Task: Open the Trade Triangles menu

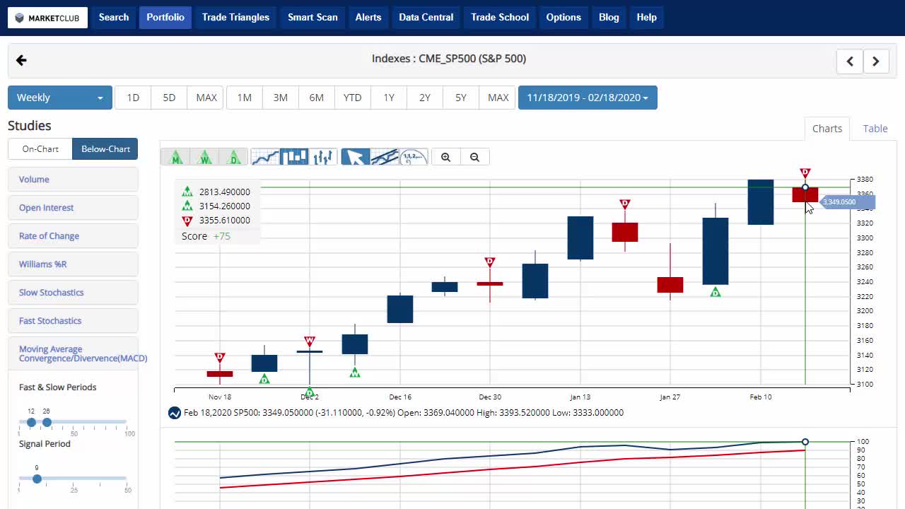Action: [x=235, y=17]
